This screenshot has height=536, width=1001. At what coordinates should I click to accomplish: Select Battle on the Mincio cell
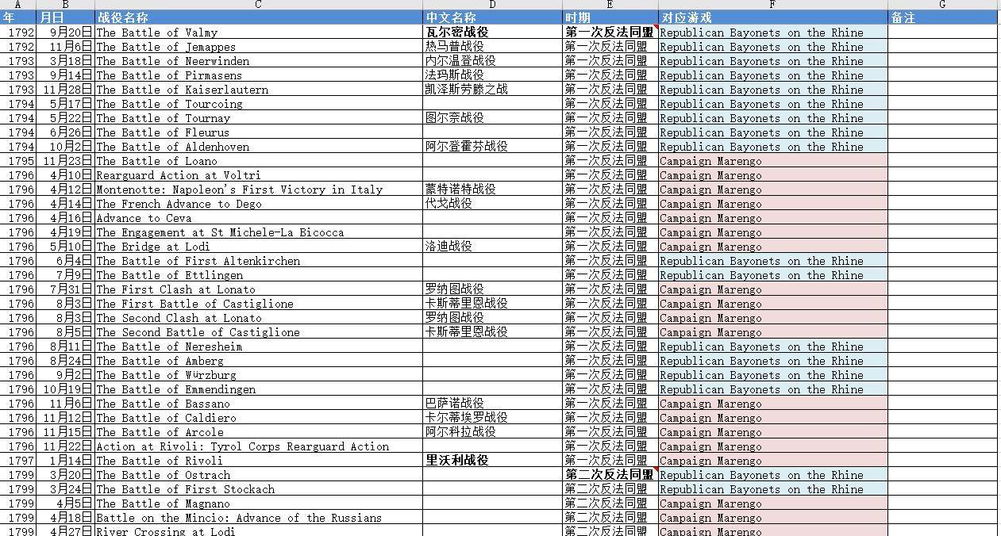click(258, 518)
